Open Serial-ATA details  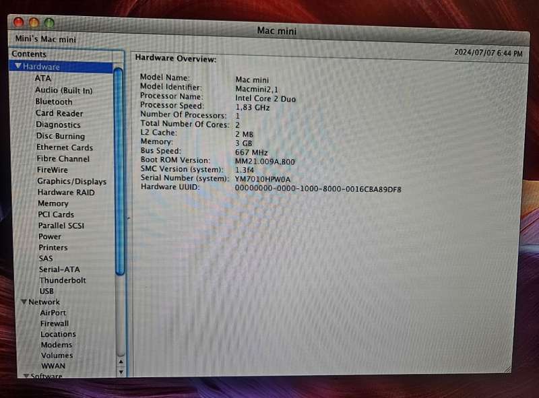coord(59,269)
